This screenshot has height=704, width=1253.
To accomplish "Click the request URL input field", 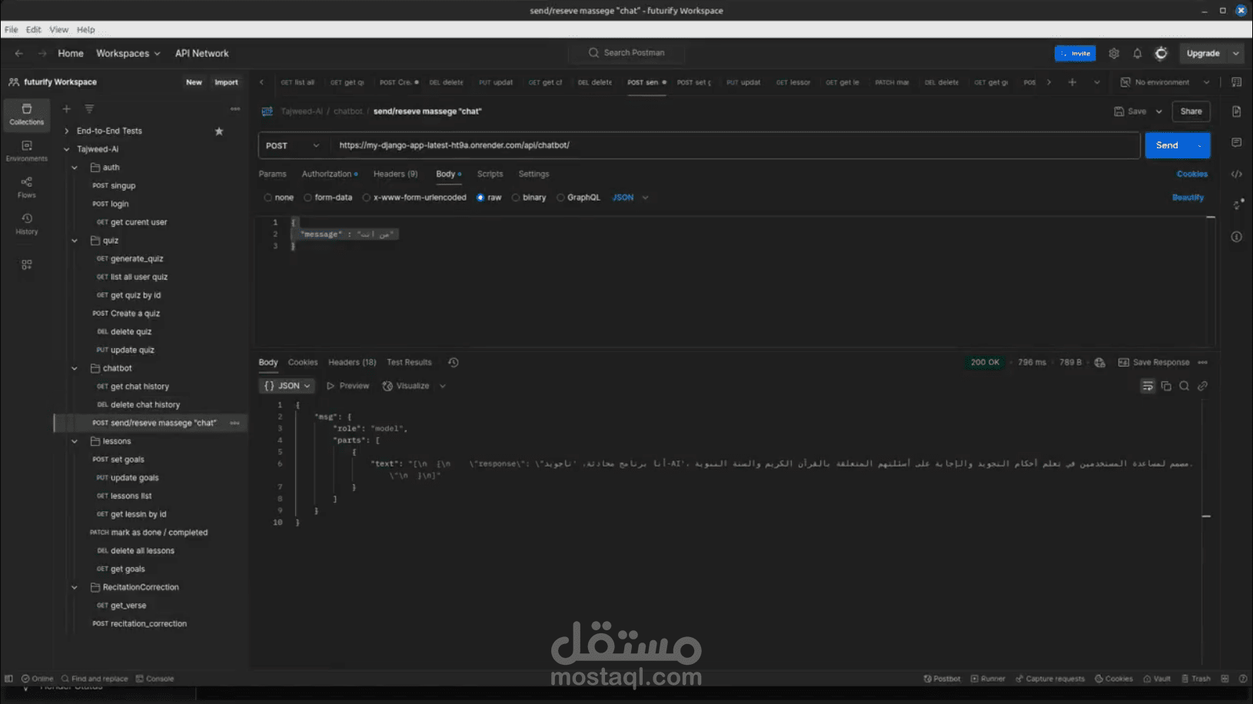I will point(736,145).
